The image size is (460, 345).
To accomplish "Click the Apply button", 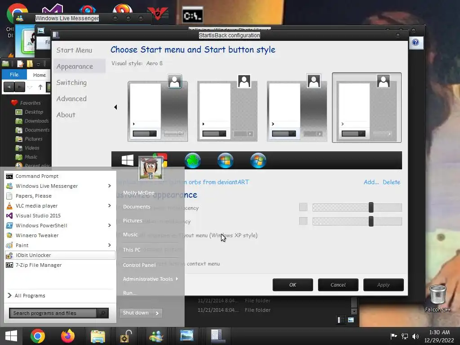I will click(x=384, y=285).
